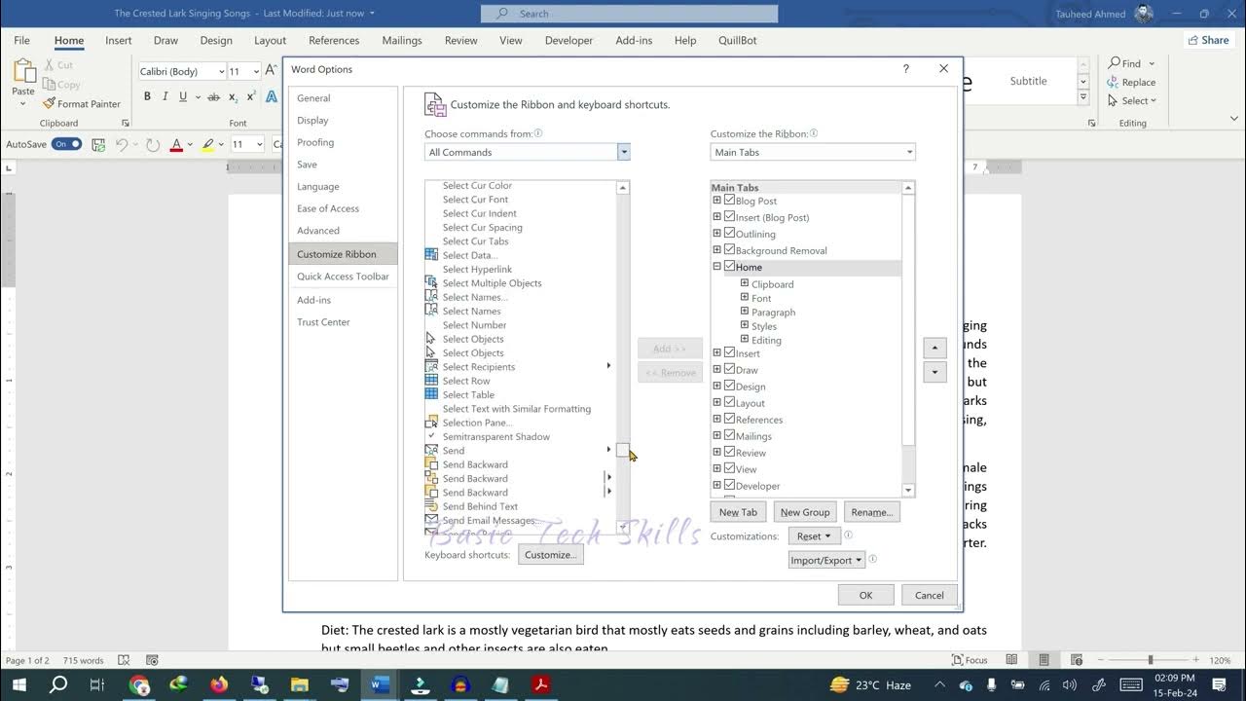The width and height of the screenshot is (1246, 701).
Task: Apply Bold formatting in the ribbon
Action: tap(147, 96)
